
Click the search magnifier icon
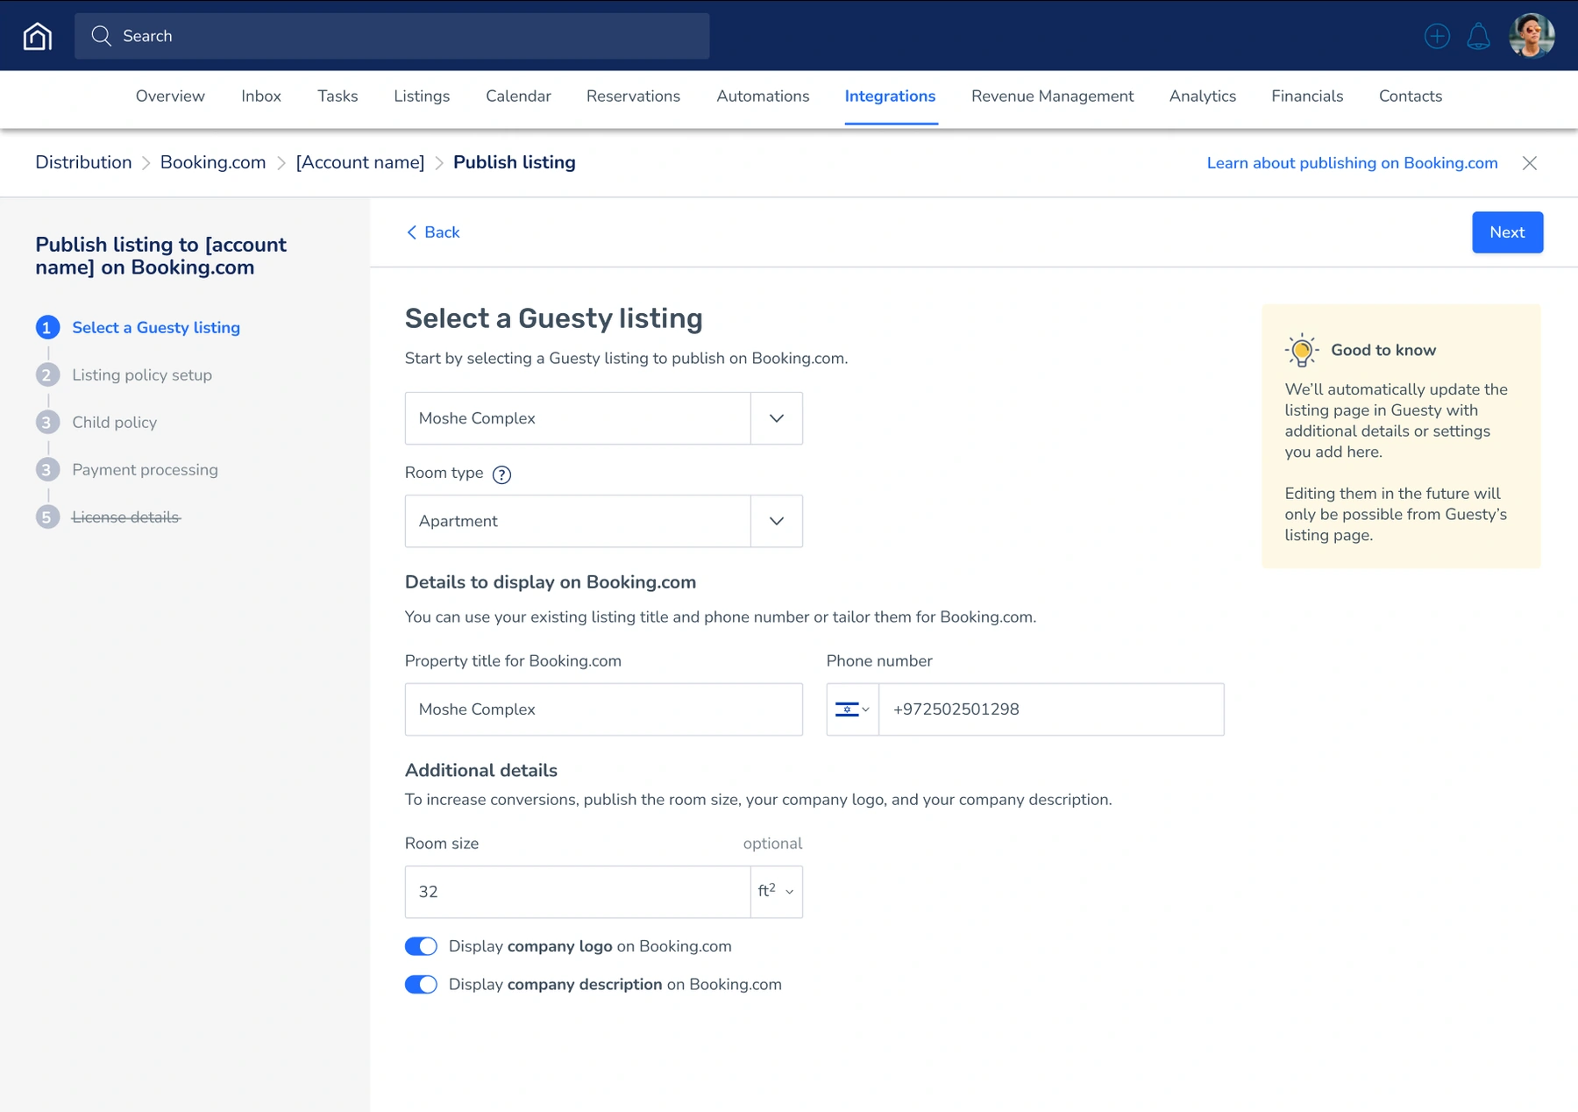pos(102,36)
